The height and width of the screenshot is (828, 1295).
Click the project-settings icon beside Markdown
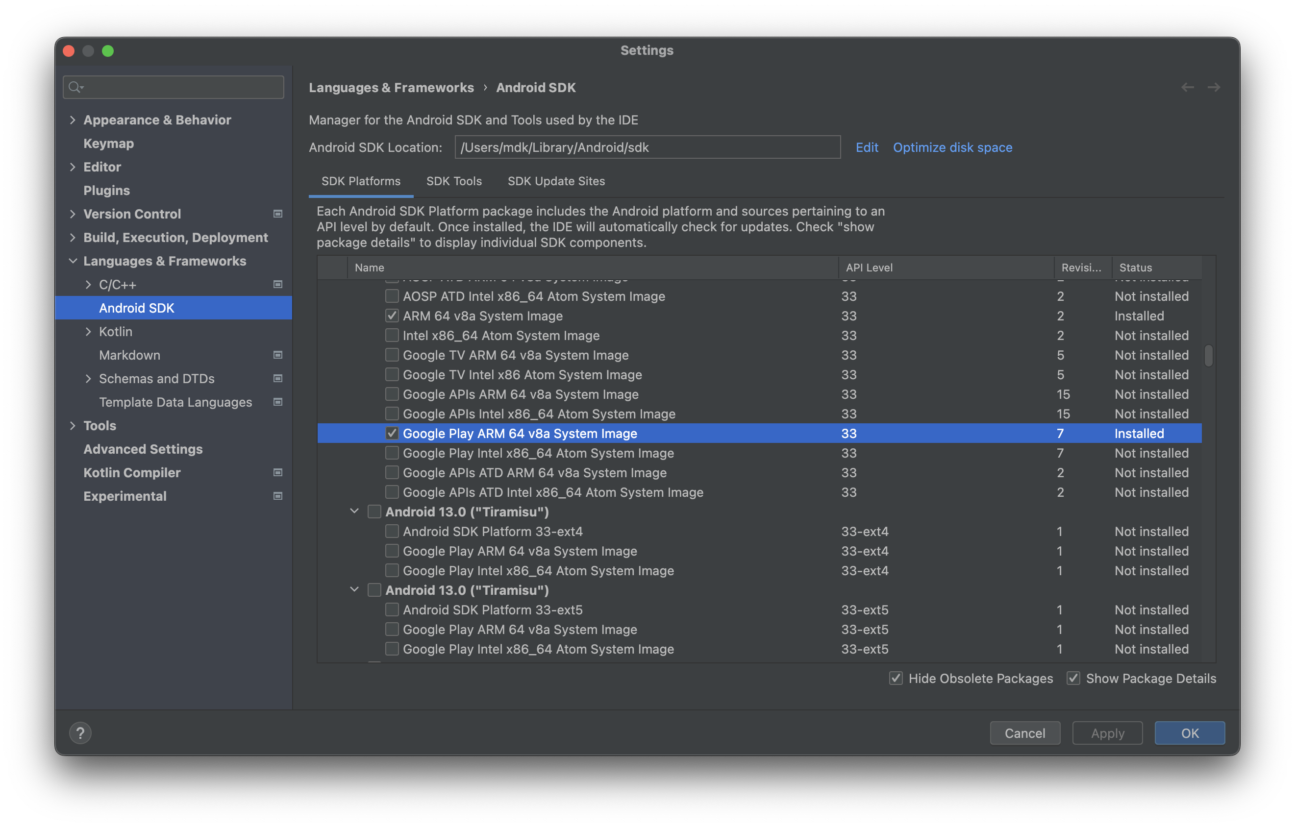(x=277, y=355)
